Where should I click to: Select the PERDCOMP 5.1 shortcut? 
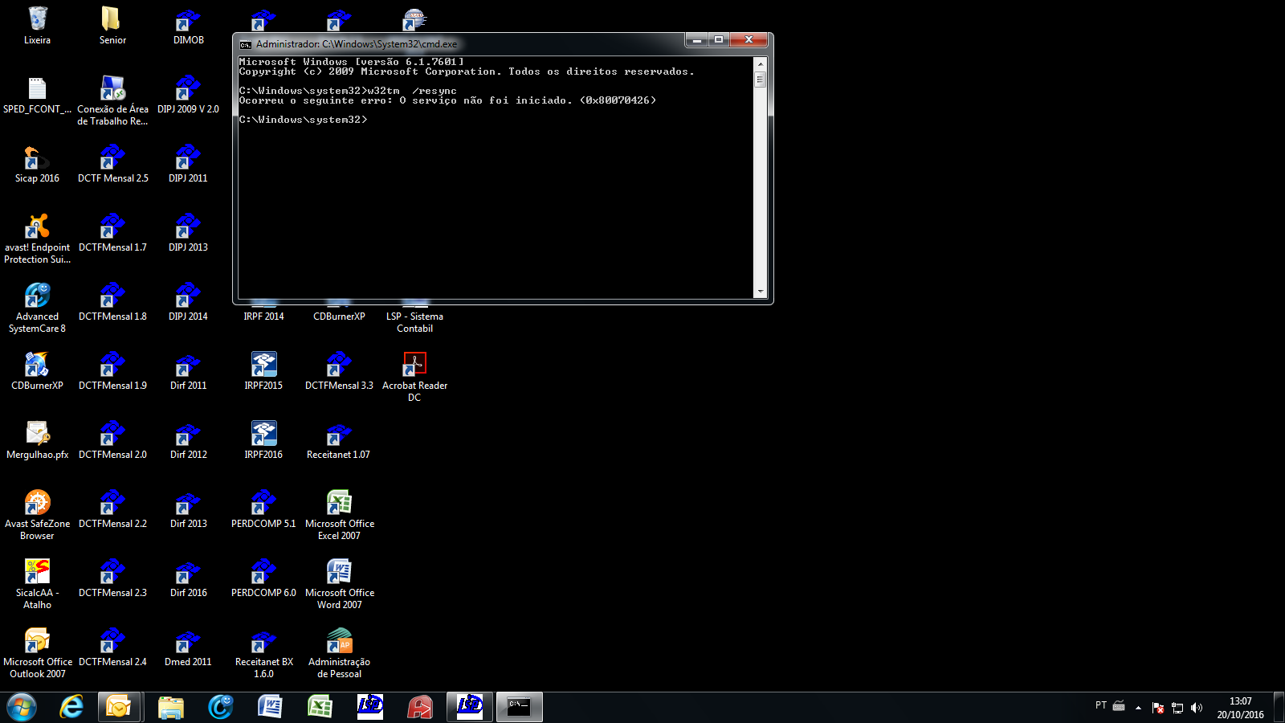pyautogui.click(x=263, y=509)
